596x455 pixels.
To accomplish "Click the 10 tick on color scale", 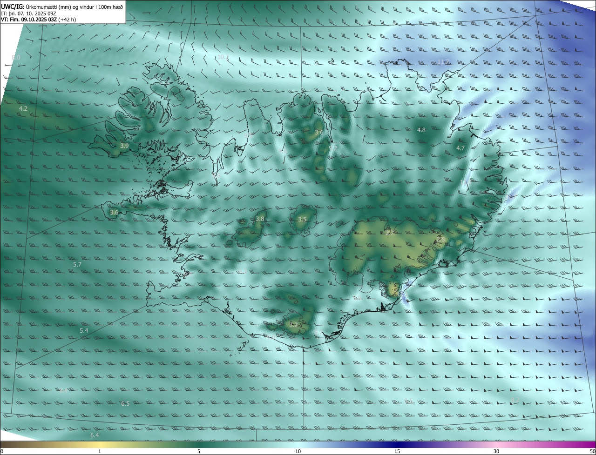I will point(298,451).
